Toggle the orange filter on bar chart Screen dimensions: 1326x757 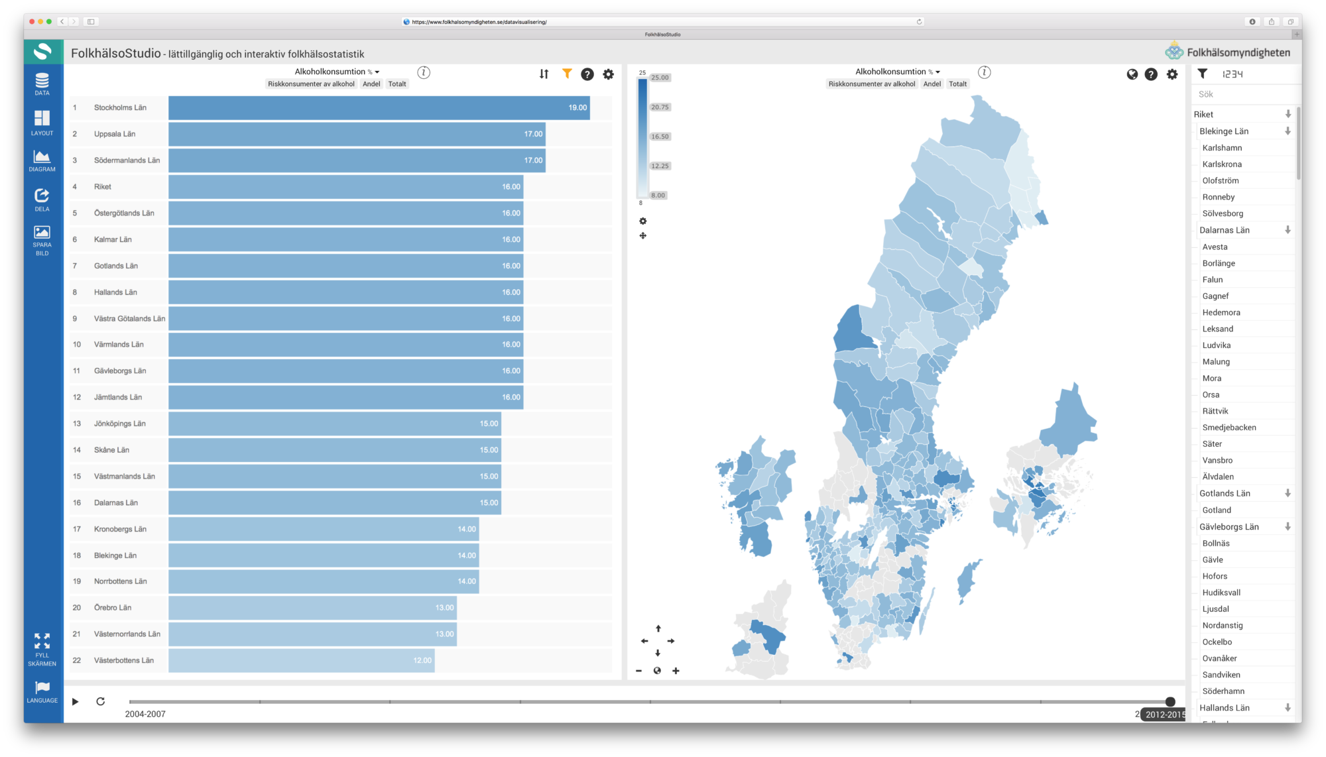coord(567,74)
